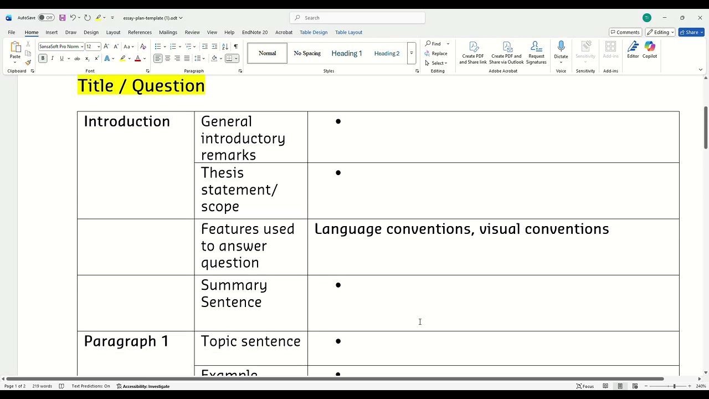Toggle align left button

pyautogui.click(x=158, y=58)
